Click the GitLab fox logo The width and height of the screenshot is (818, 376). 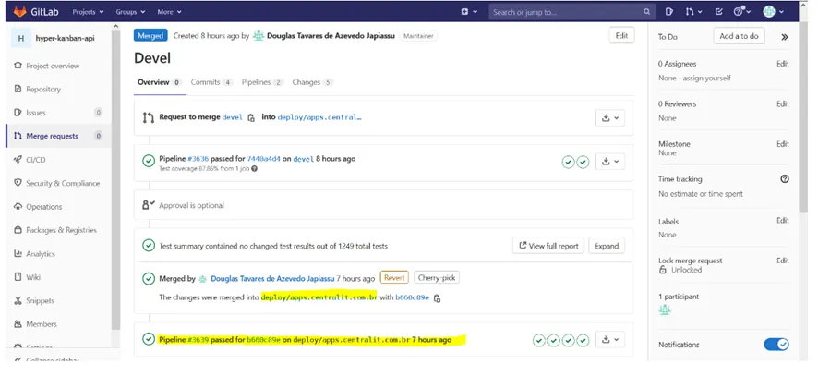tap(19, 11)
